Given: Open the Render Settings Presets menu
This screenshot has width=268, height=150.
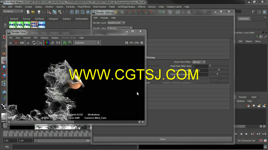Looking at the screenshot, I should tap(104, 18).
